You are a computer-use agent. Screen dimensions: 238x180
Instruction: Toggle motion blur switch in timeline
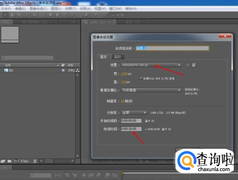(x=99, y=175)
